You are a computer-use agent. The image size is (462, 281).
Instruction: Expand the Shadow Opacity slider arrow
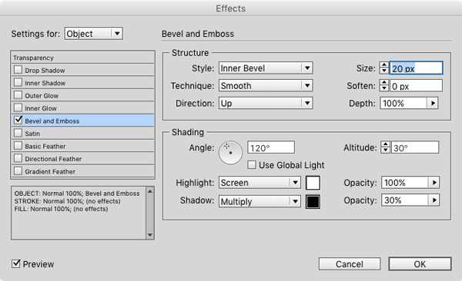pos(434,200)
